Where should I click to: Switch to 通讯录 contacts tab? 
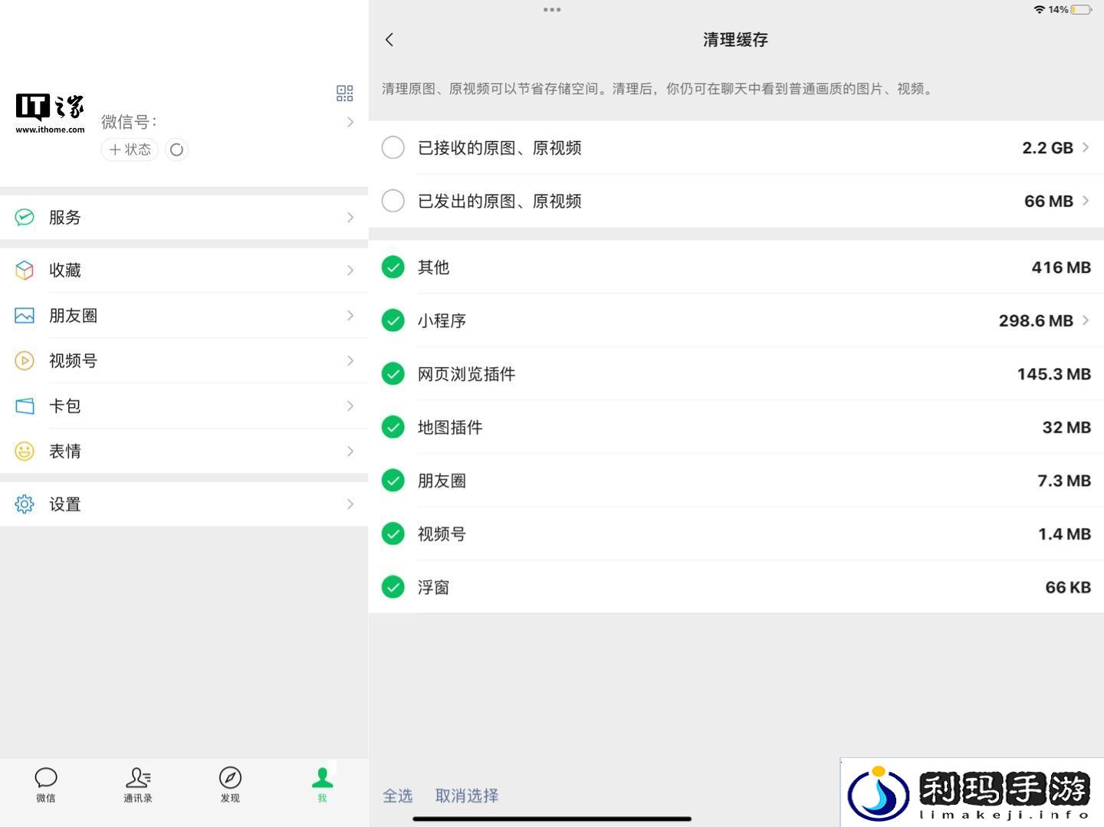(x=138, y=785)
